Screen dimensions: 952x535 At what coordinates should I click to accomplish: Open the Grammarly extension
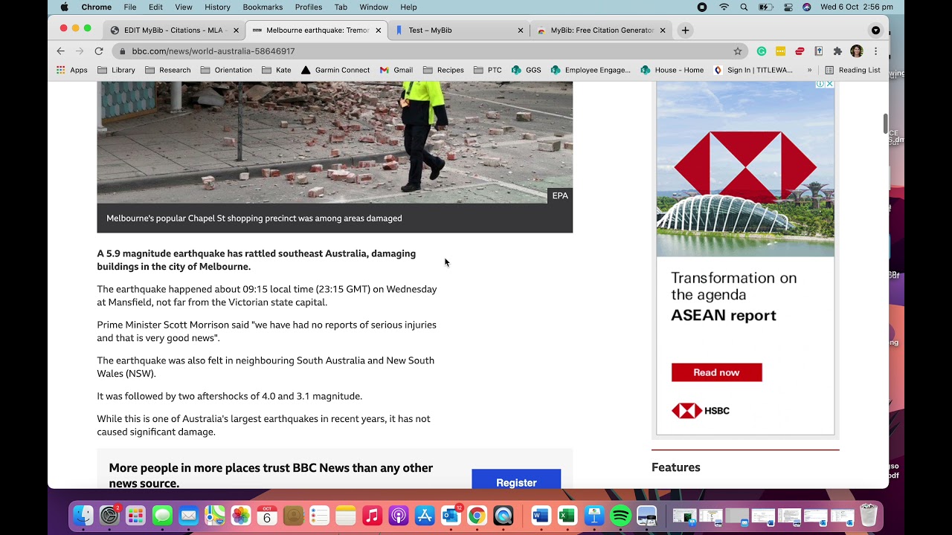point(762,51)
